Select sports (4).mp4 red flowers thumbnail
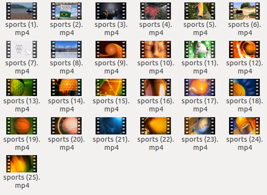This screenshot has height=195, width=267. [x=156, y=11]
